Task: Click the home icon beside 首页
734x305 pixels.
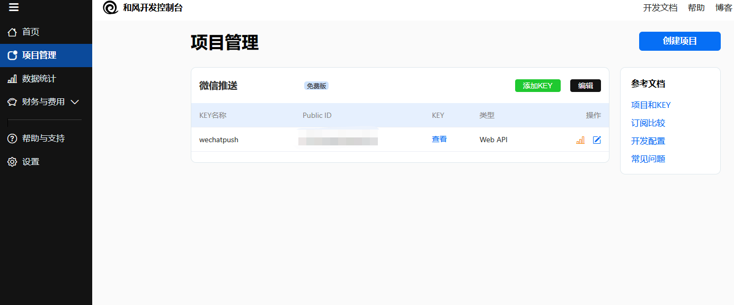Action: [12, 32]
